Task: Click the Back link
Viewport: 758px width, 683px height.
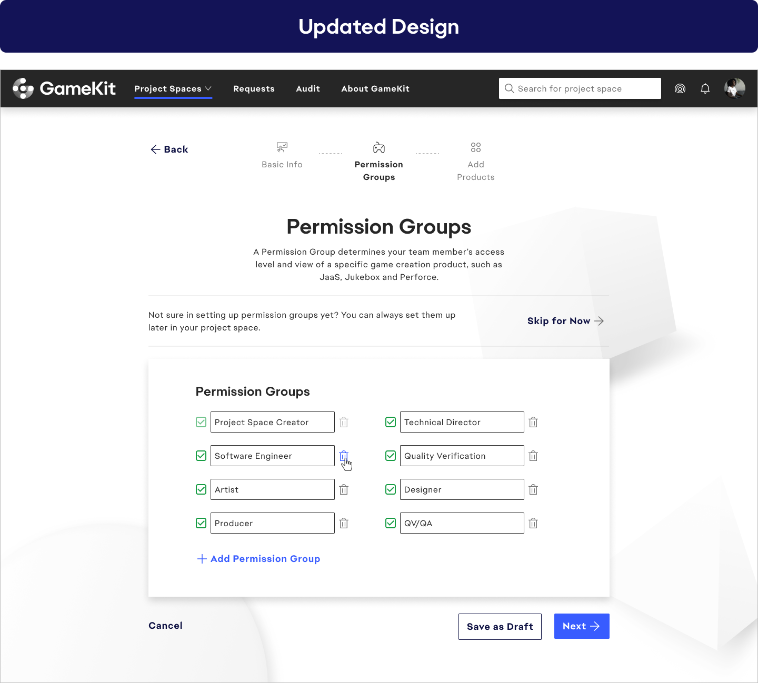Action: tap(169, 149)
